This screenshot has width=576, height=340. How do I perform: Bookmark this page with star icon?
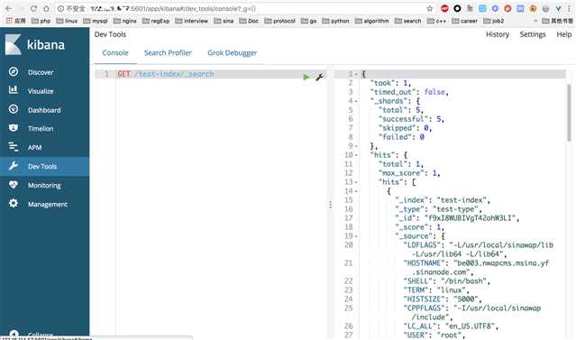tap(430, 8)
